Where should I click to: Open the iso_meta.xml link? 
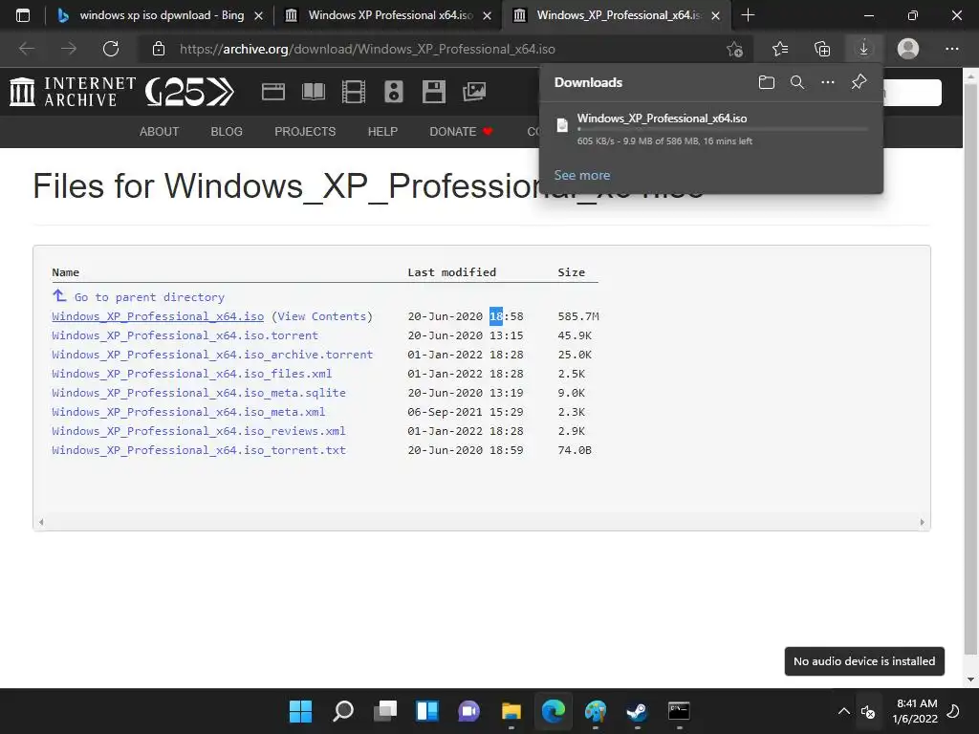tap(188, 412)
